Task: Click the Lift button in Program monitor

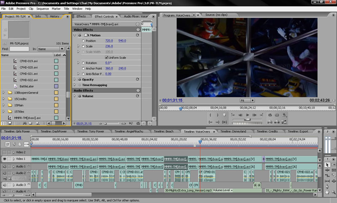Action: [x=270, y=122]
